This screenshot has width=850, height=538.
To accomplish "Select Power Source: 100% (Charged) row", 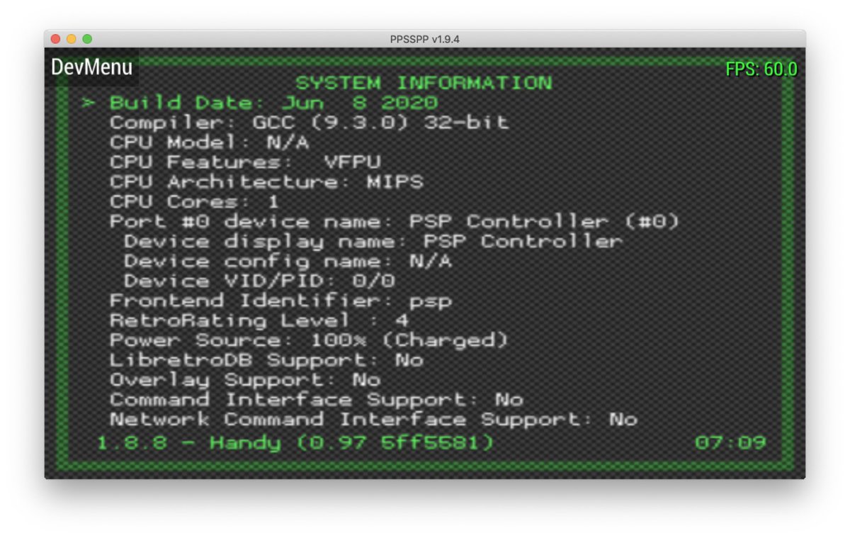I will pyautogui.click(x=310, y=341).
